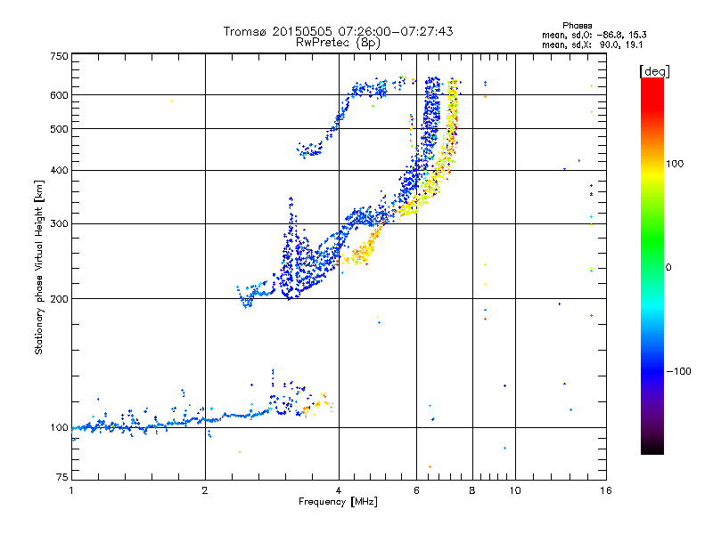The height and width of the screenshot is (534, 713).
Task: Click the y-axis tick label '600'
Action: 59,95
